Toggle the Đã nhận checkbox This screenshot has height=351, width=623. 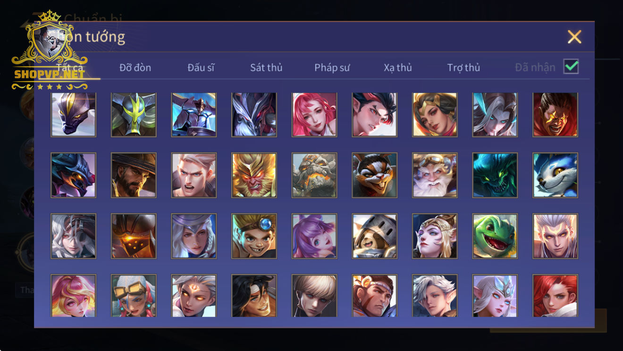(x=571, y=67)
